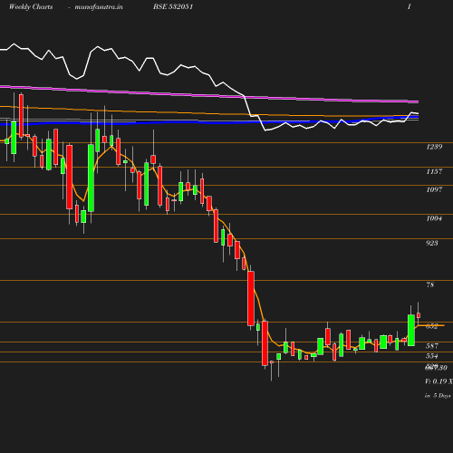Click the 587 price level label
The width and height of the screenshot is (453, 453).
pos(432,346)
